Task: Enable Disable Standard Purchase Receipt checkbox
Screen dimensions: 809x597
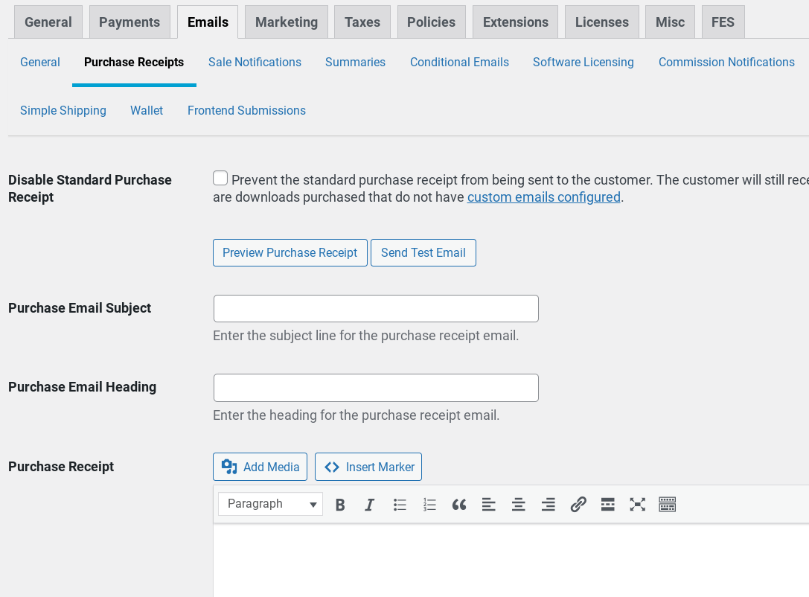Action: click(x=220, y=179)
